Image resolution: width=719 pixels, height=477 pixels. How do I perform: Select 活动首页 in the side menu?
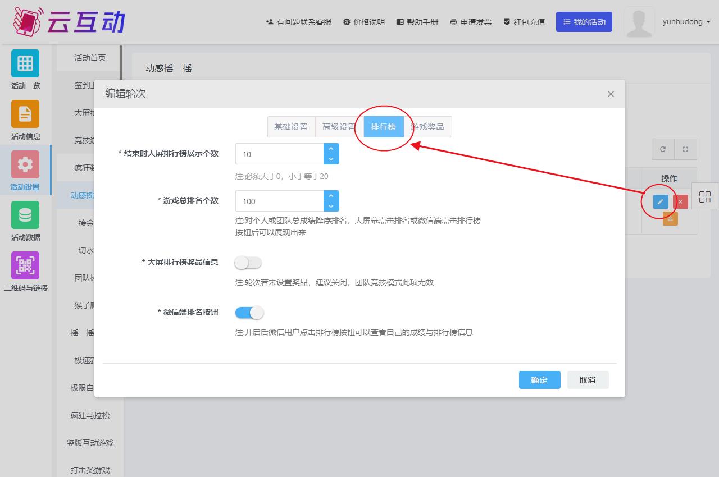tap(90, 58)
